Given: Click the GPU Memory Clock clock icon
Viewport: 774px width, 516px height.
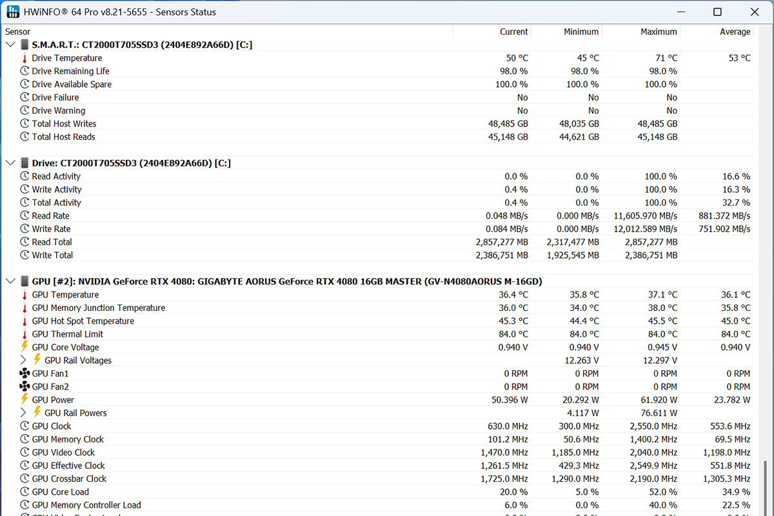Looking at the screenshot, I should point(25,439).
